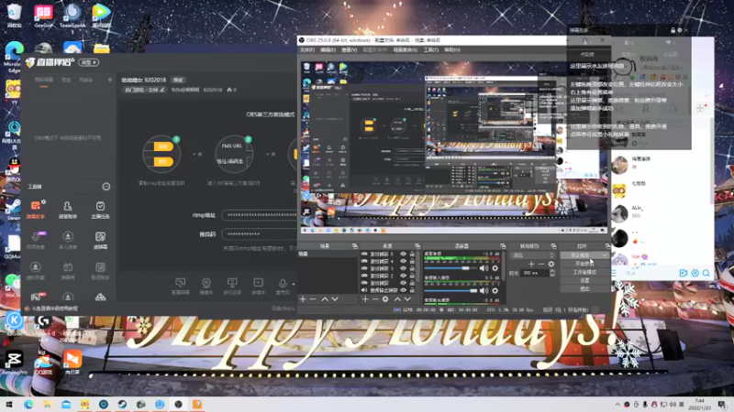734x412 pixels.
Task: Open the 文件(F) menu in OBS
Action: (x=307, y=50)
